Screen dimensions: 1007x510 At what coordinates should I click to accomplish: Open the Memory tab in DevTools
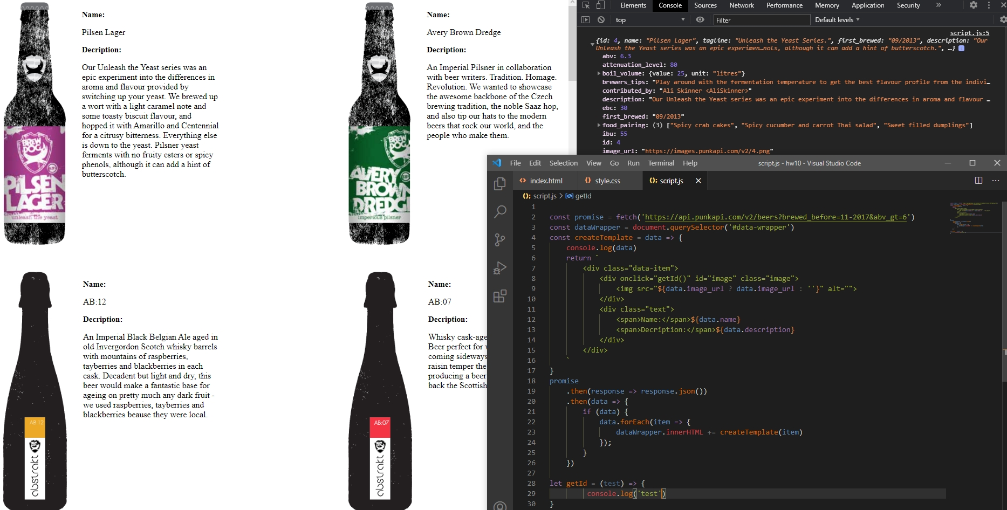coord(827,5)
